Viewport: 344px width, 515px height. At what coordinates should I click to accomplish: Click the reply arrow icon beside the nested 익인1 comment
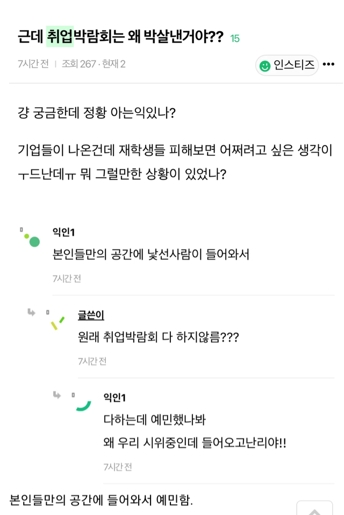pyautogui.click(x=56, y=394)
